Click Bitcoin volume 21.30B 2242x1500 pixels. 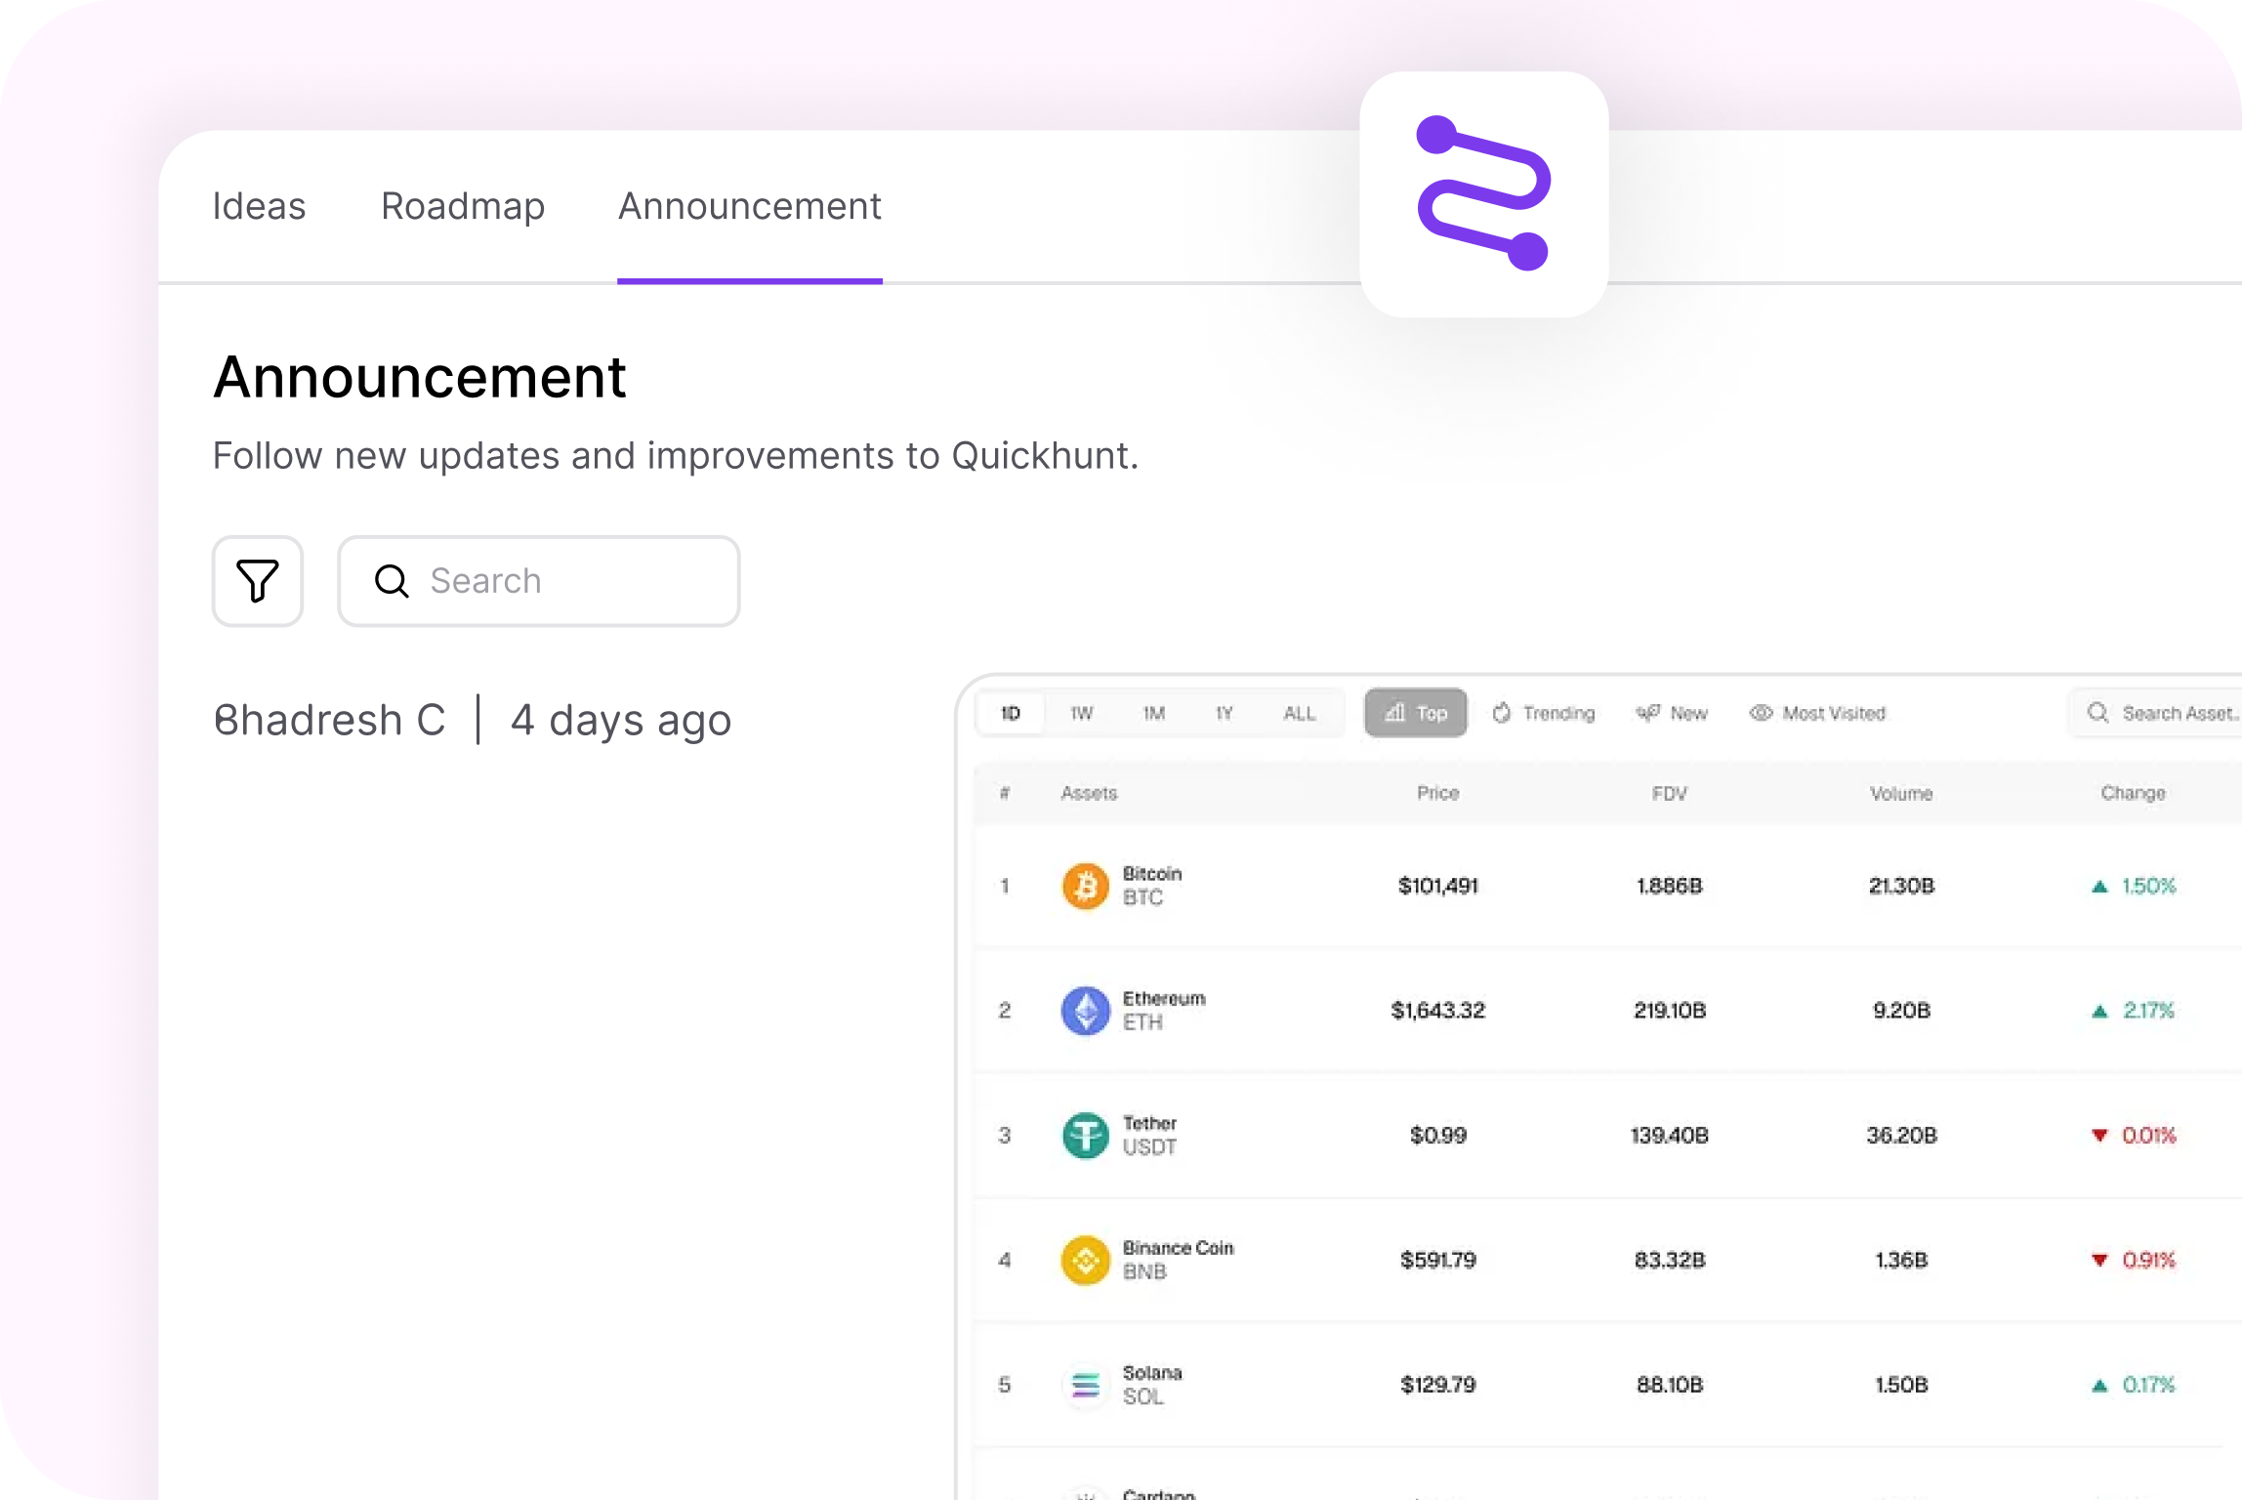coord(1901,886)
